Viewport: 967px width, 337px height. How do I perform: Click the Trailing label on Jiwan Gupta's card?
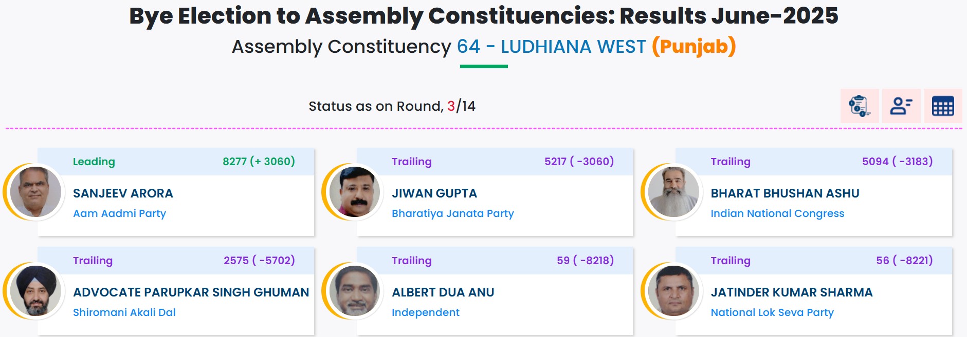coord(411,161)
